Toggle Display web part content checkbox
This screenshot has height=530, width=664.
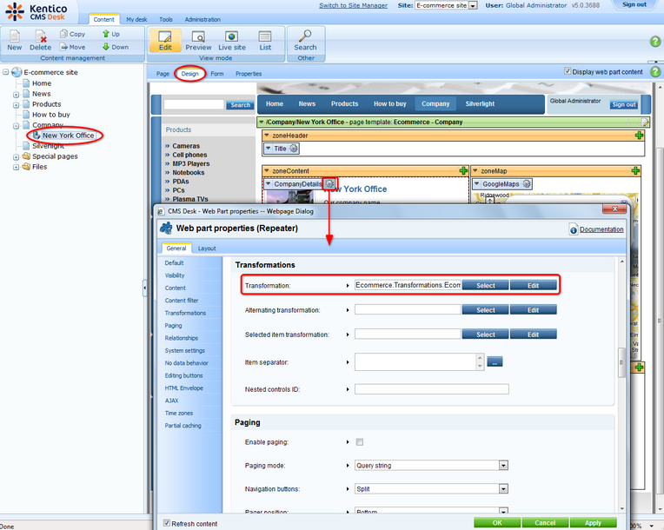pyautogui.click(x=568, y=72)
